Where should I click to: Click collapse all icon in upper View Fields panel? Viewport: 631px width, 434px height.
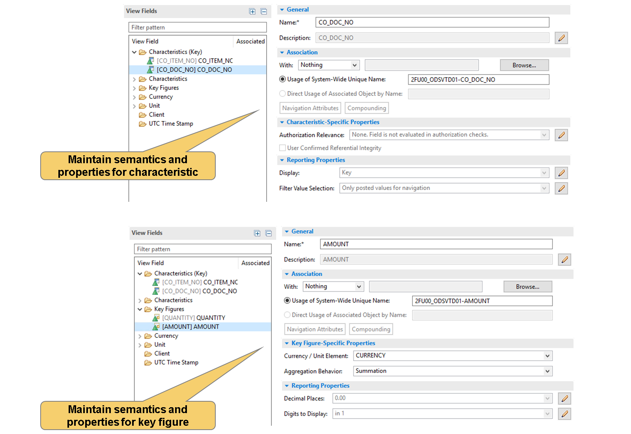pos(264,11)
